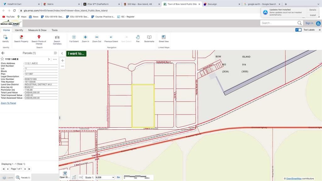Star the 1110 1 AVE E parcel

pos(3,59)
